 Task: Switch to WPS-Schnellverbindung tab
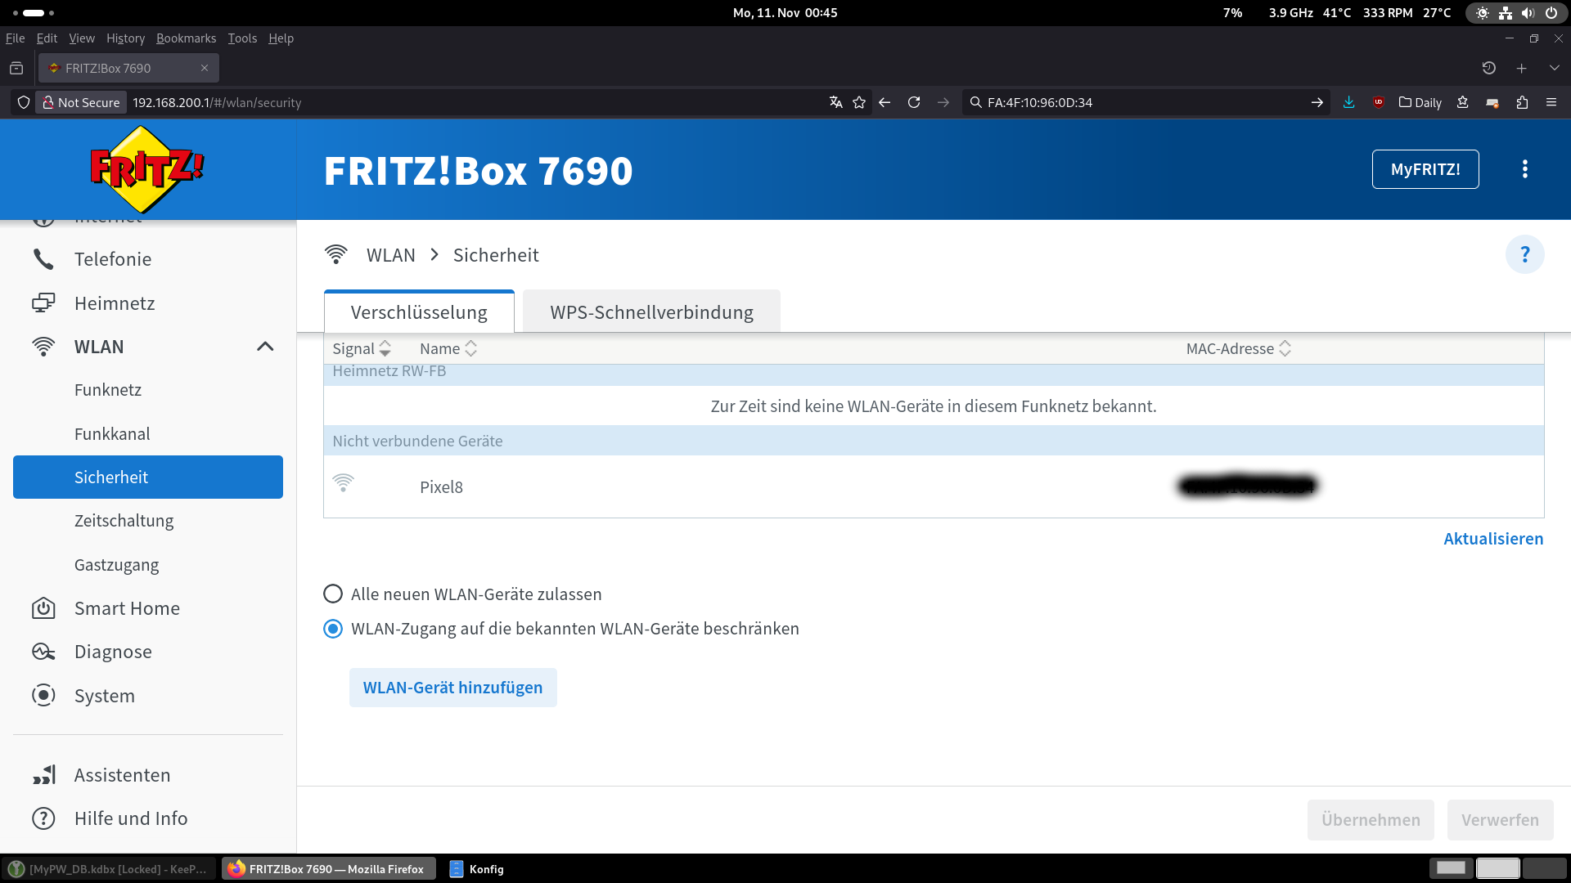[651, 312]
